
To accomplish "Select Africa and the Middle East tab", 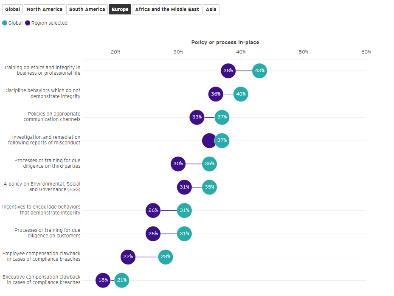I will click(x=167, y=9).
